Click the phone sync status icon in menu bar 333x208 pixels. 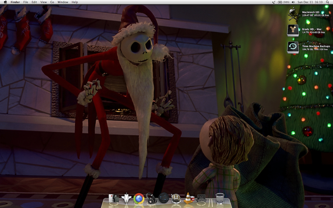click(274, 2)
